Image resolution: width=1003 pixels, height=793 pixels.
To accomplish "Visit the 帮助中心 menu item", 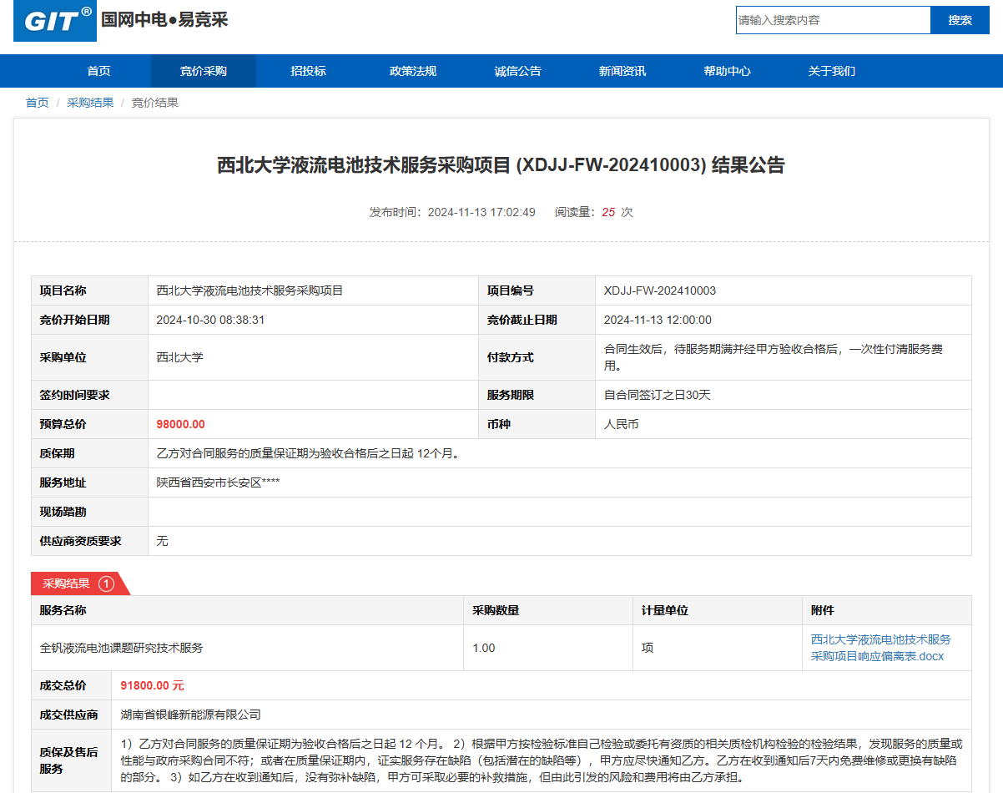I will click(727, 71).
